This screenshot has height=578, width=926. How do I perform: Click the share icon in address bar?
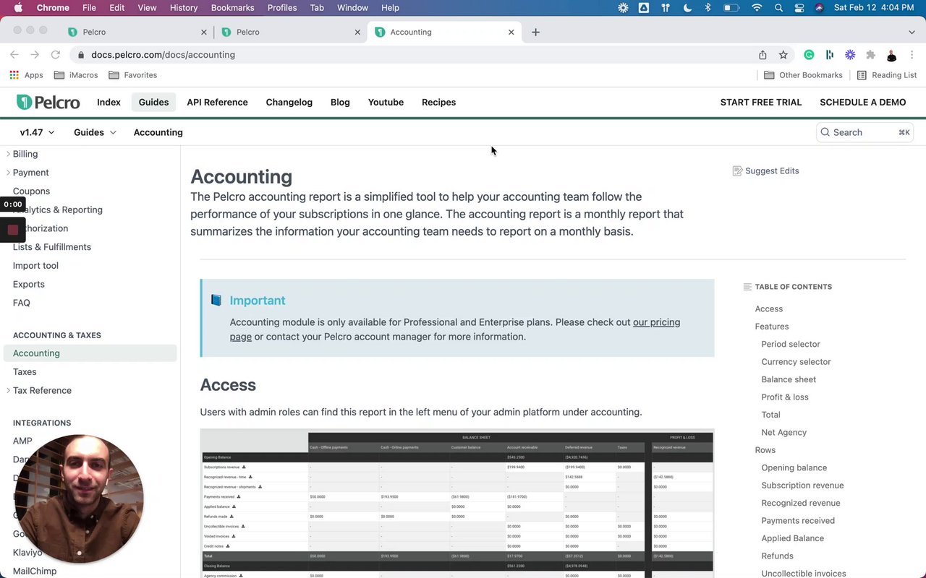tap(763, 55)
